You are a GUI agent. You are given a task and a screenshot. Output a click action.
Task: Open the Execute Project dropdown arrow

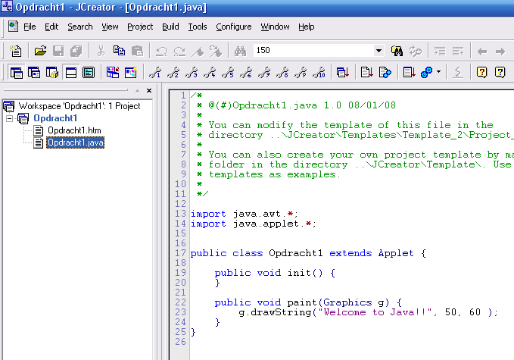[438, 72]
